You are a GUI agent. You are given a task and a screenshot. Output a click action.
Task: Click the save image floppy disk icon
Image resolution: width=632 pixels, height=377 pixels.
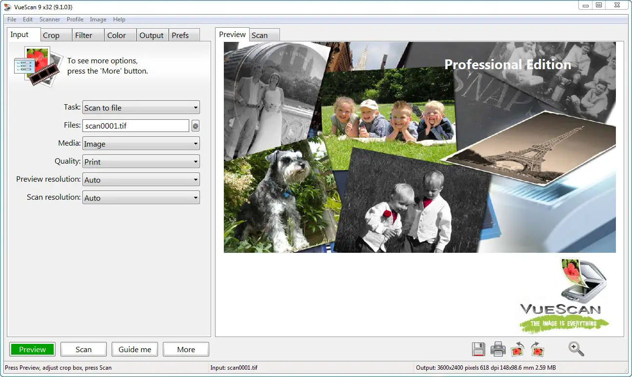click(478, 349)
